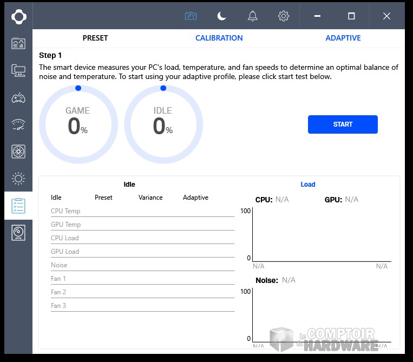Switch to the CALIBRATION tab
The width and height of the screenshot is (413, 362).
(x=219, y=38)
